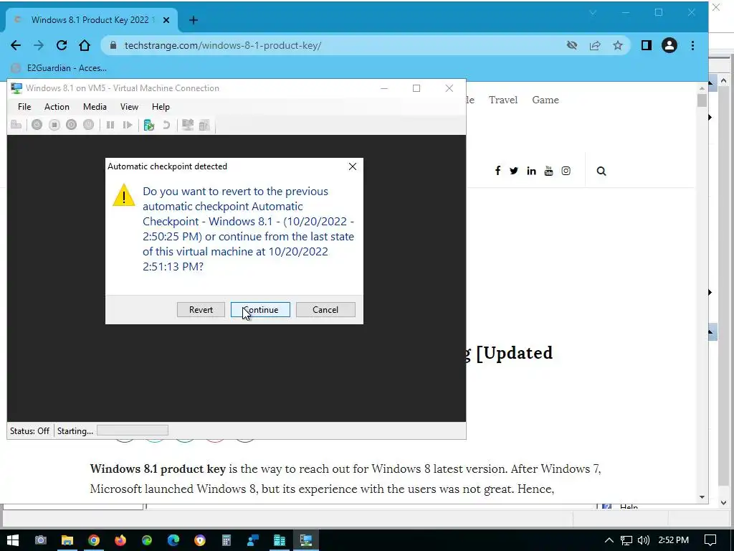Viewport: 734px width, 551px height.
Task: Bookmark this page with the star icon
Action: 618,45
